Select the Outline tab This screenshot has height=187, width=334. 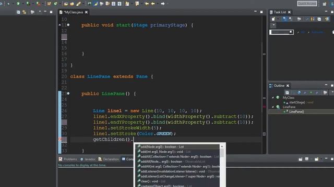(279, 86)
